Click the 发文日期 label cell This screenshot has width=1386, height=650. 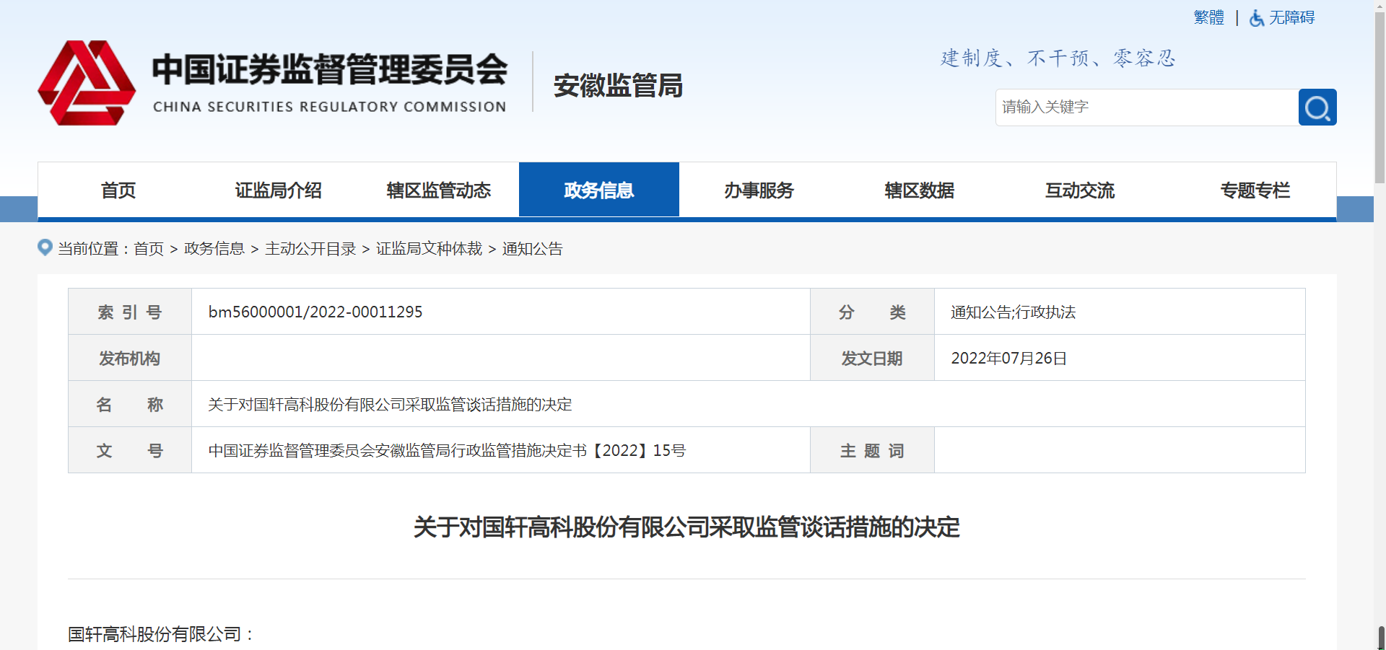872,358
